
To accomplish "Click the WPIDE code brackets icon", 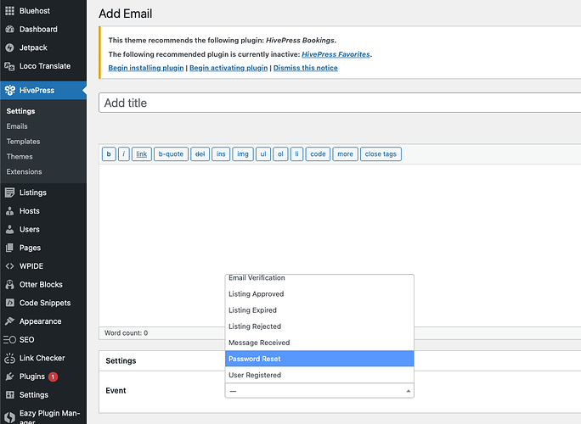I will pyautogui.click(x=9, y=266).
